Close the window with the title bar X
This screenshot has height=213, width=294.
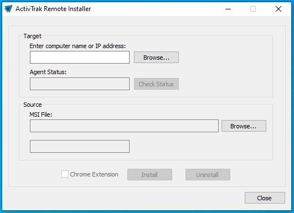pos(278,9)
